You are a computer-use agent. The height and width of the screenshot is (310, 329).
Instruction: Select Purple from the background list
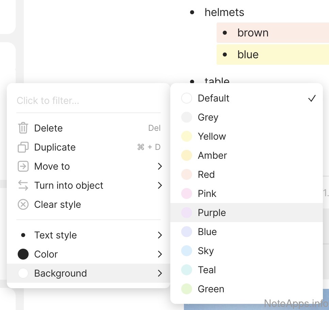(212, 213)
